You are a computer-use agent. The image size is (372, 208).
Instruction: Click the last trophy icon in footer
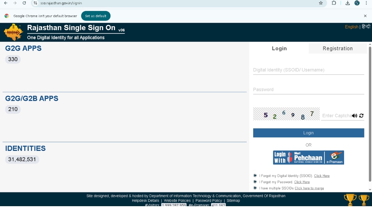(364, 200)
